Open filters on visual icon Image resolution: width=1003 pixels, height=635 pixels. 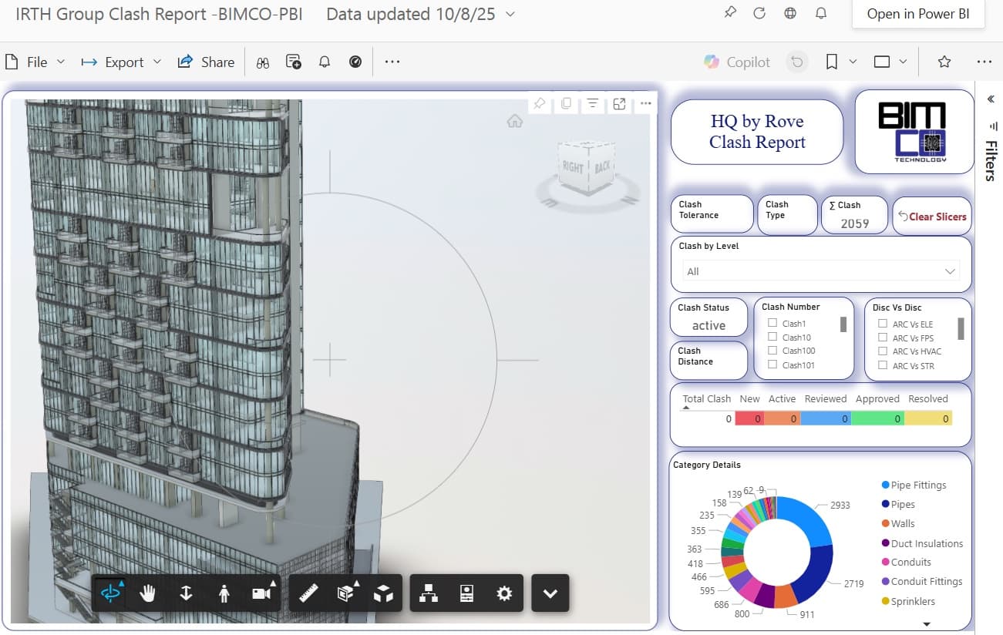592,102
